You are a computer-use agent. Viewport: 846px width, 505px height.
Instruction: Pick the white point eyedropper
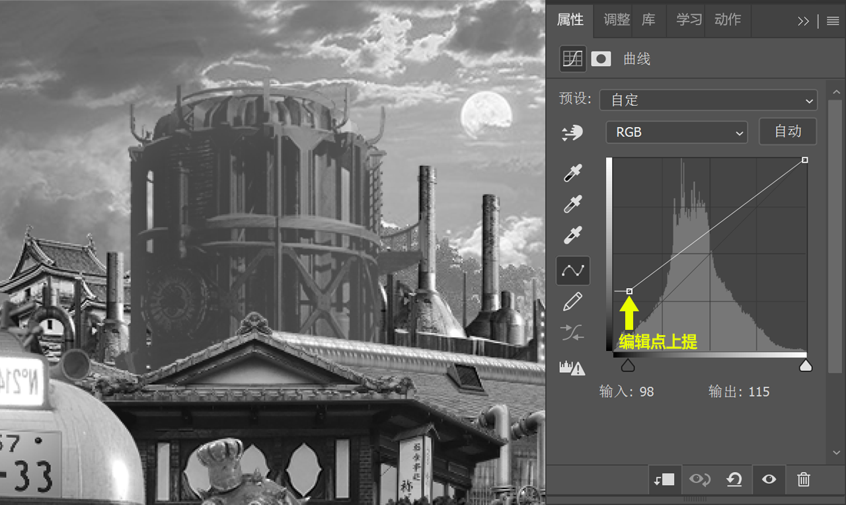(x=572, y=235)
